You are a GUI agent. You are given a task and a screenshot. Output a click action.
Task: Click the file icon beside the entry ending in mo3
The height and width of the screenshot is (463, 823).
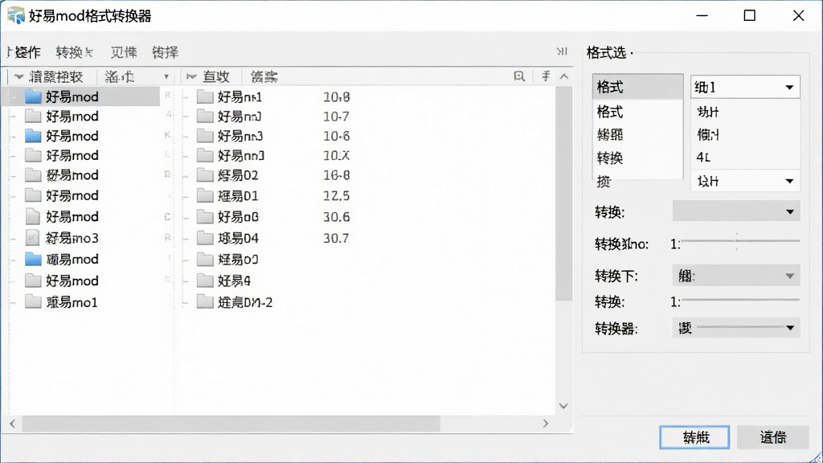pos(32,238)
